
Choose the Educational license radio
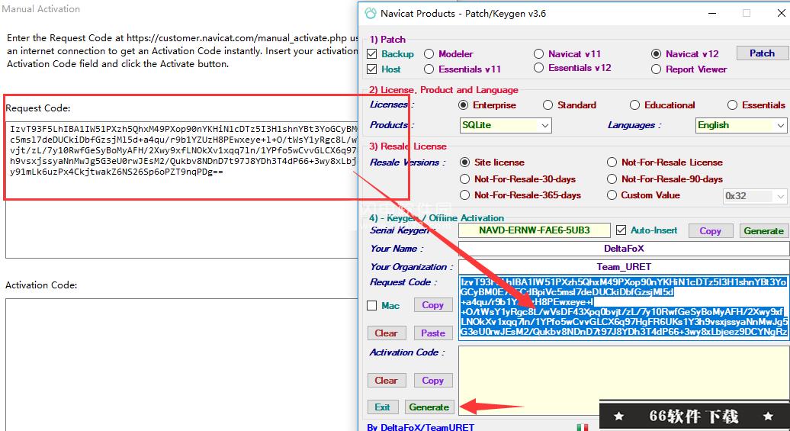pyautogui.click(x=634, y=105)
